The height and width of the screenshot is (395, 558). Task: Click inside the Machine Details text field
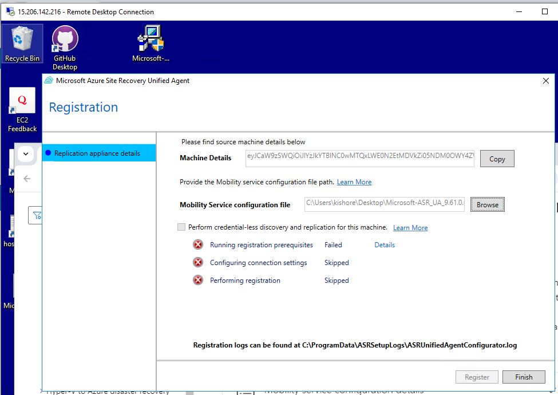click(x=359, y=159)
